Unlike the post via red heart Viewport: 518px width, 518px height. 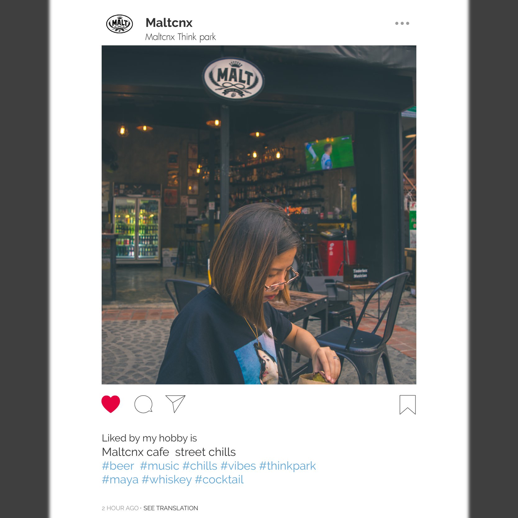point(111,404)
